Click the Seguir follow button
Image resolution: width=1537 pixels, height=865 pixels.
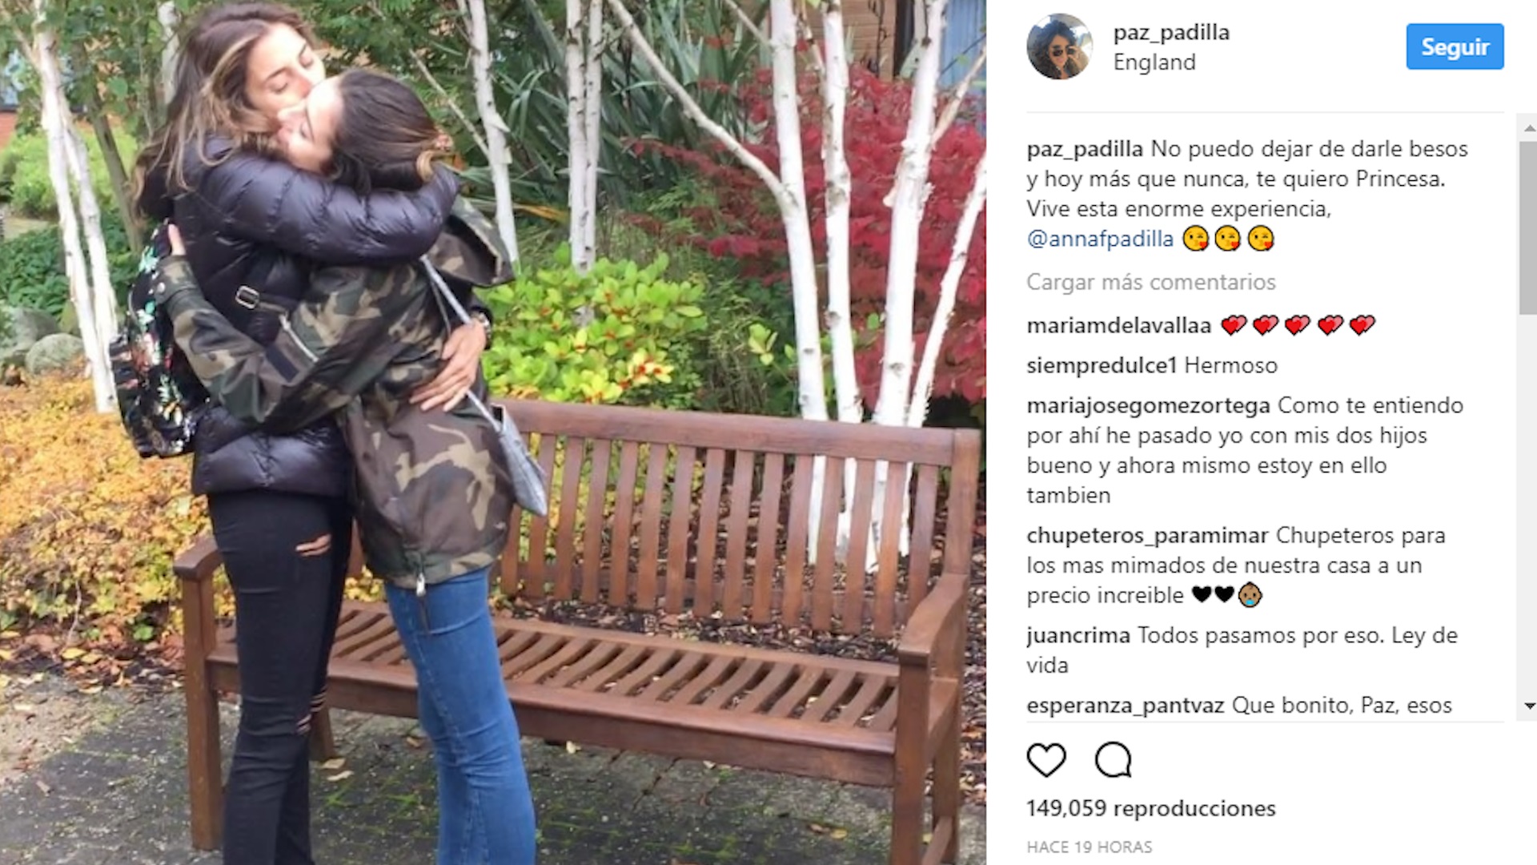tap(1455, 46)
